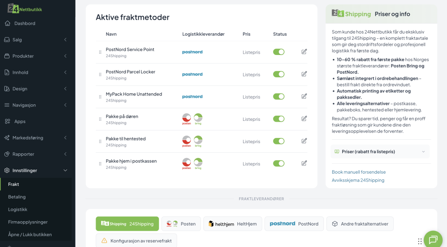The height and width of the screenshot is (247, 447).
Task: Expand the Innhold menu chevron
Action: click(x=65, y=72)
